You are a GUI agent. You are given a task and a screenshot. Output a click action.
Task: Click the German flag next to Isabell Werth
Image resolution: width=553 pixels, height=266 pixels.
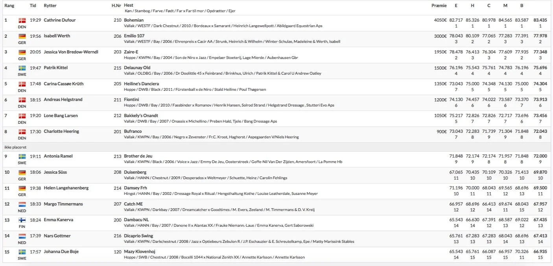point(22,36)
